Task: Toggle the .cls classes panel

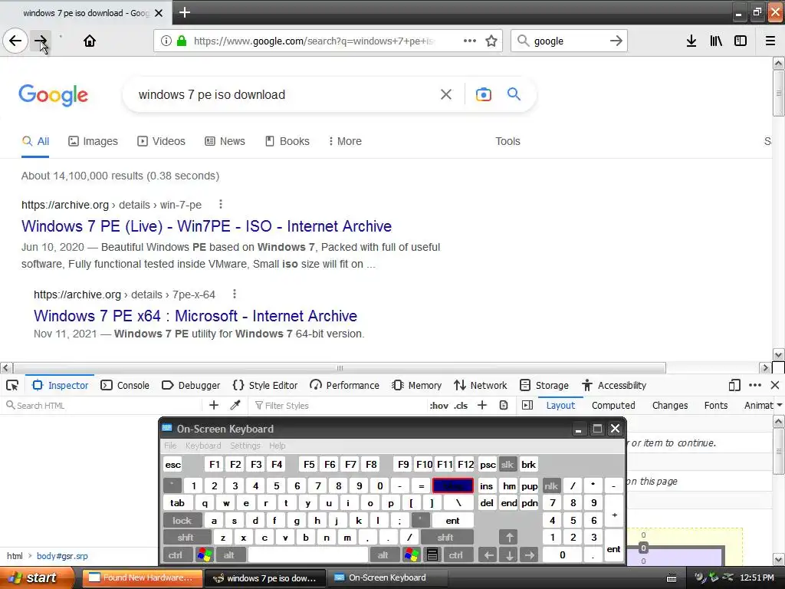Action: (461, 406)
